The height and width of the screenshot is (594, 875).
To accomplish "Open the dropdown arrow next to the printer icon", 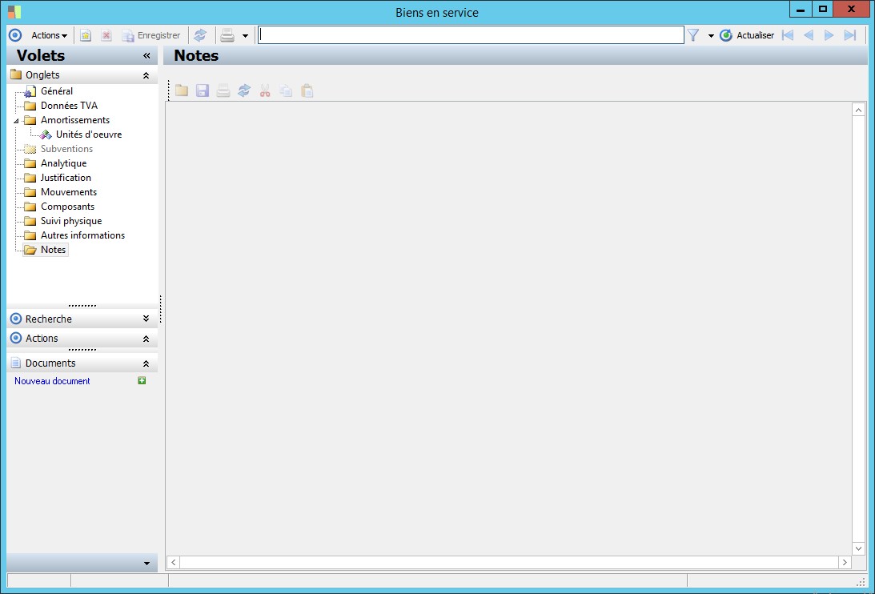I will [x=245, y=36].
